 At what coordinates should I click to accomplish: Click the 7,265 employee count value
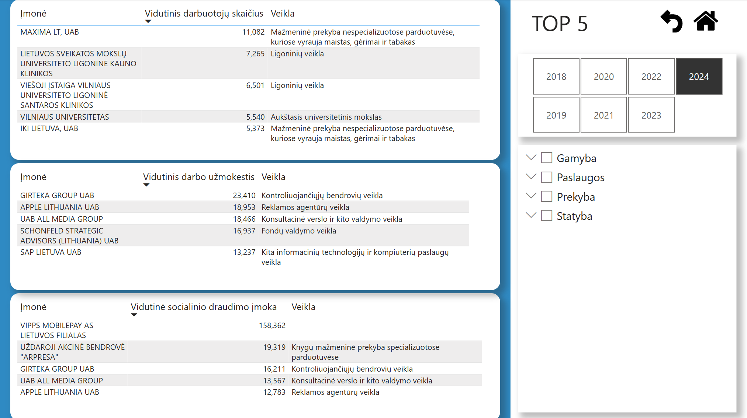[x=255, y=54]
